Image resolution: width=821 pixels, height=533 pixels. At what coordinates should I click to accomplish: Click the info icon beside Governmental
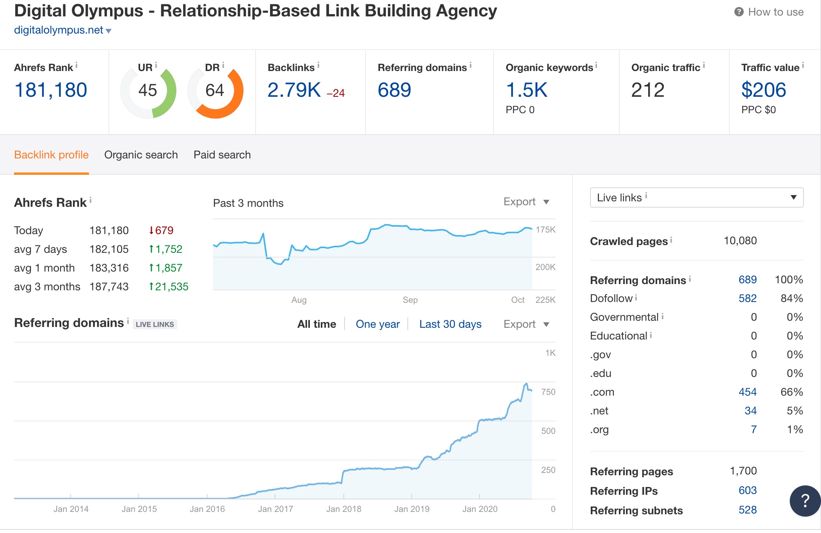click(663, 316)
